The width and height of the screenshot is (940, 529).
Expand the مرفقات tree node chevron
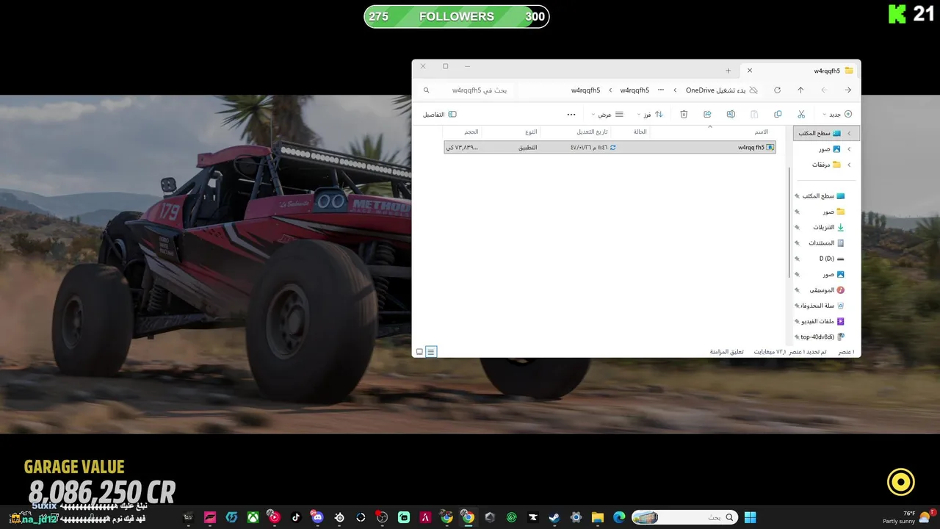(x=849, y=165)
